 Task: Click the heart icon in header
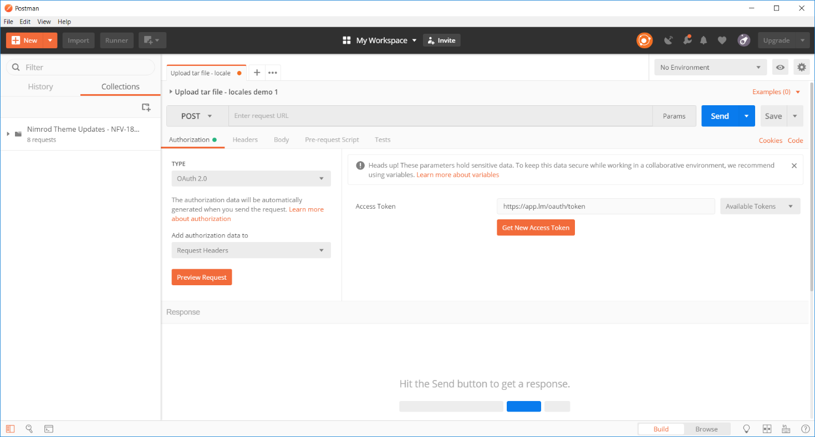722,40
